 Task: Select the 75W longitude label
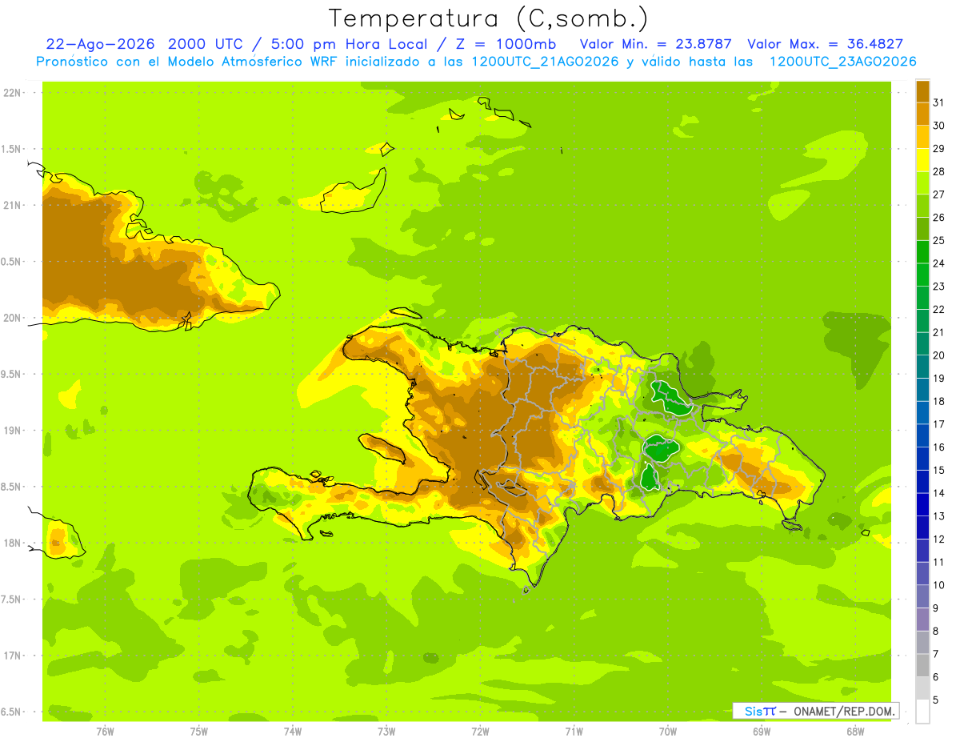tap(199, 732)
